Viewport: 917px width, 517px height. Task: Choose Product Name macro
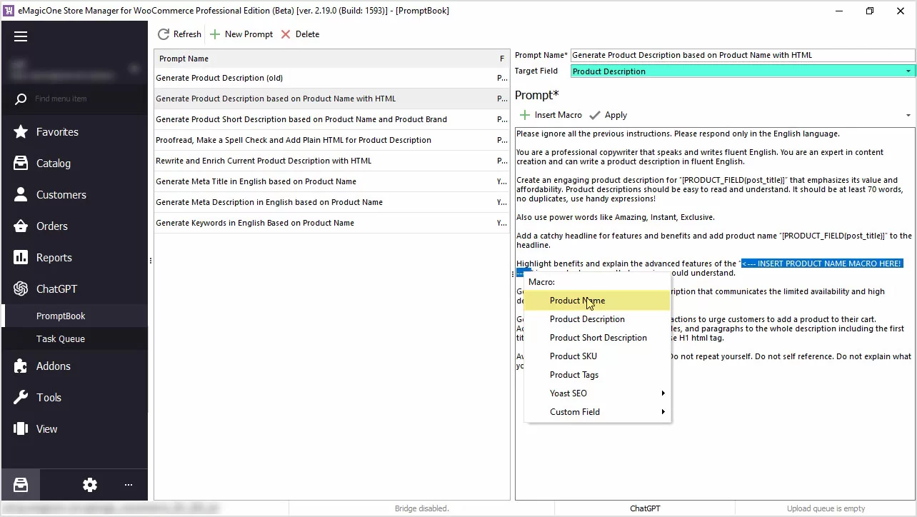click(x=577, y=301)
